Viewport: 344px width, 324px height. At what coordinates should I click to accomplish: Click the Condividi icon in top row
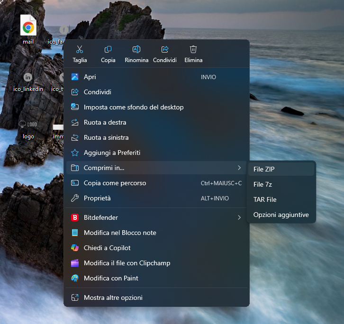[x=165, y=50]
